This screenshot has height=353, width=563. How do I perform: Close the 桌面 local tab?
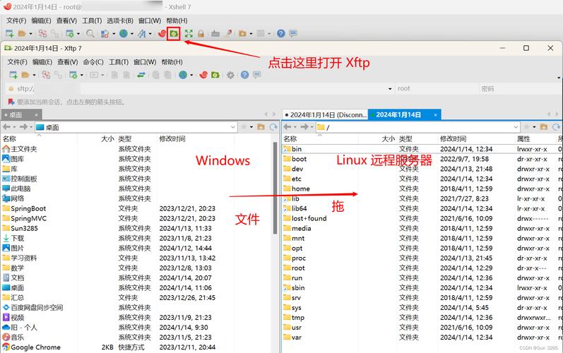pyautogui.click(x=36, y=115)
